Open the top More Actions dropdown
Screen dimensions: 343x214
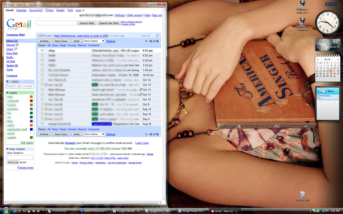tap(94, 41)
